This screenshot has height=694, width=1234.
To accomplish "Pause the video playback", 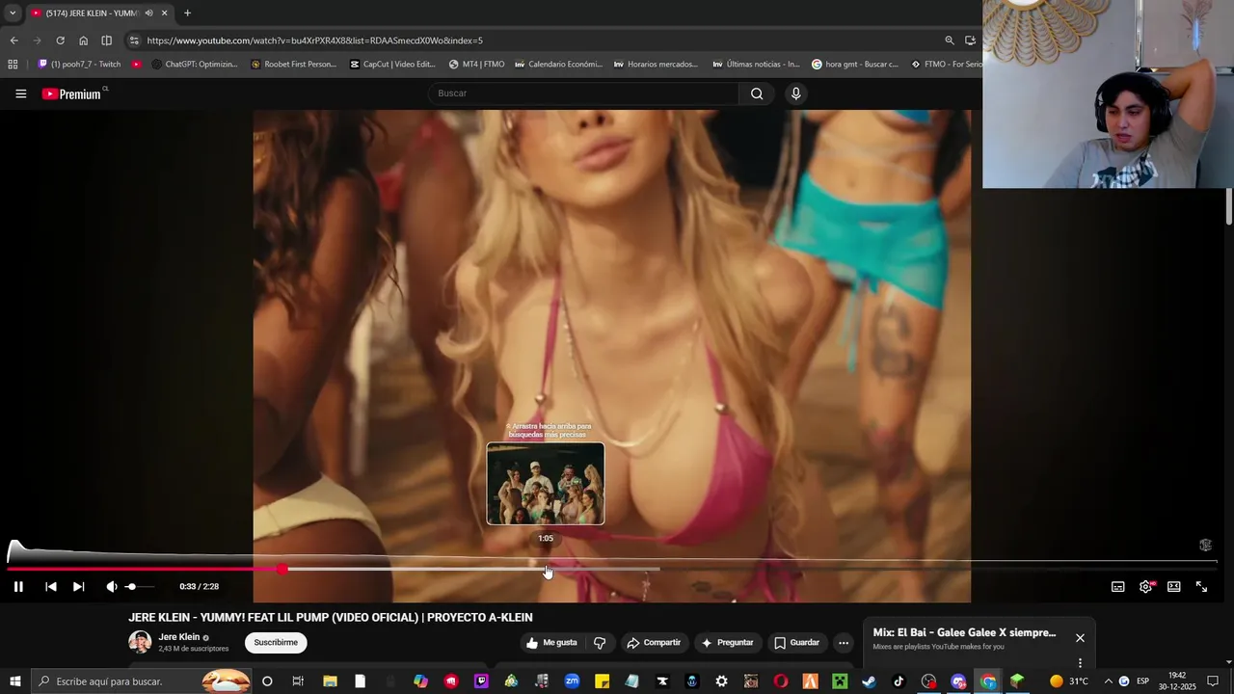I will point(18,586).
